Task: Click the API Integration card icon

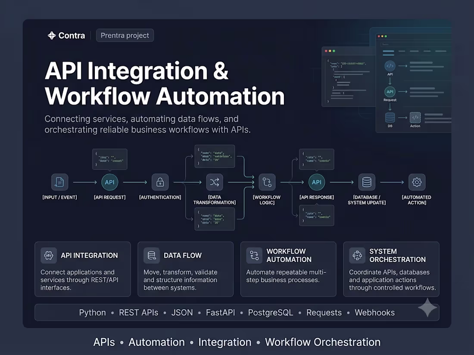Action: (x=49, y=255)
